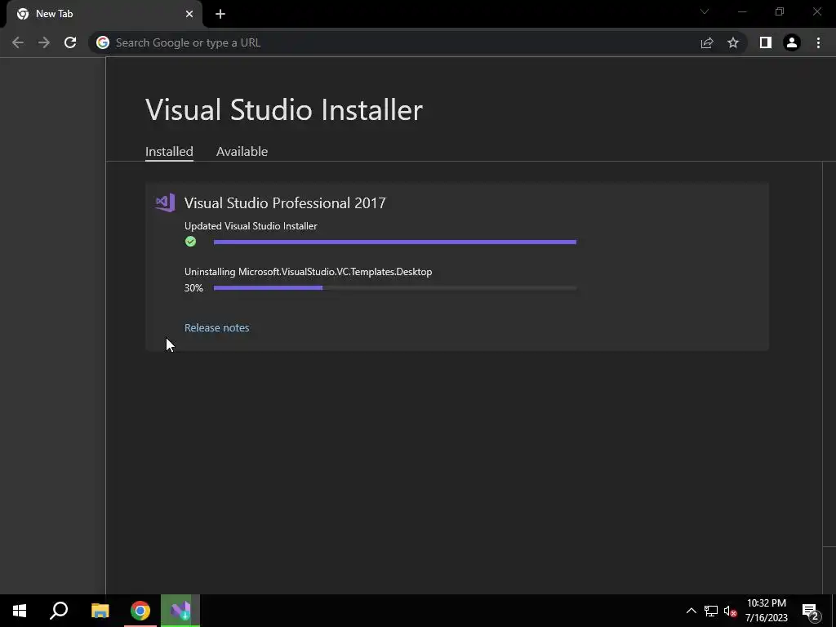This screenshot has width=836, height=627.
Task: Click the Visual Studio Installer heading
Action: coord(284,110)
